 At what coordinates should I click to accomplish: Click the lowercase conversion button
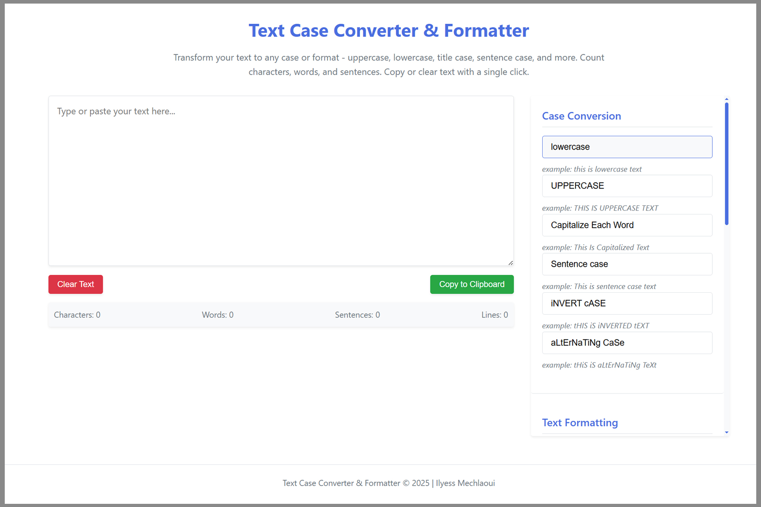click(627, 147)
